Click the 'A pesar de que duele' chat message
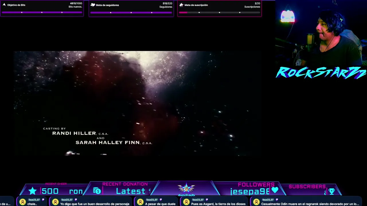This screenshot has width=367, height=206. tap(160, 204)
